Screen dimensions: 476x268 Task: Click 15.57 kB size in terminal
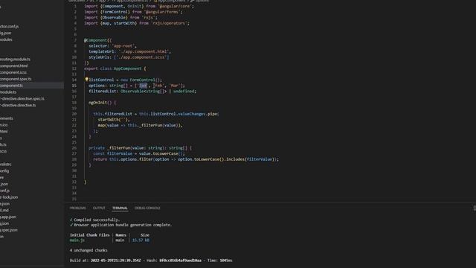(x=141, y=240)
